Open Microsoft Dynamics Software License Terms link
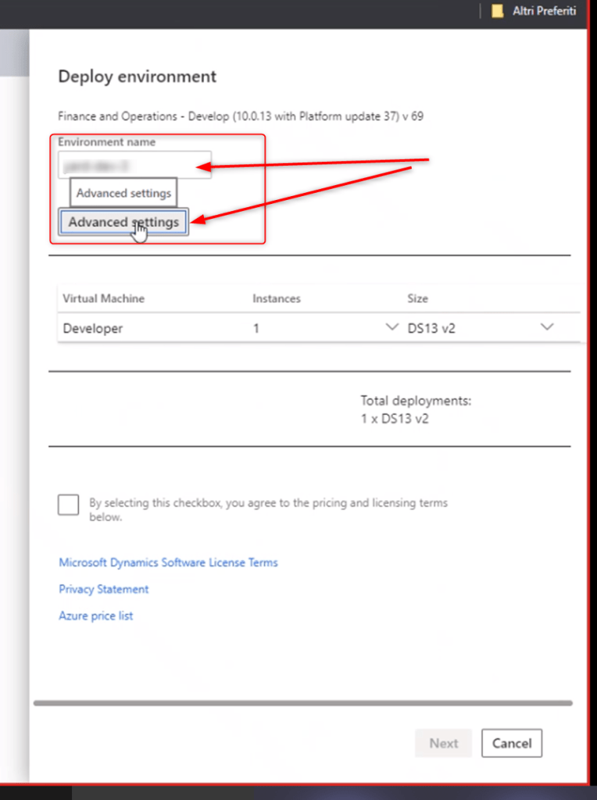This screenshot has width=597, height=800. 168,562
